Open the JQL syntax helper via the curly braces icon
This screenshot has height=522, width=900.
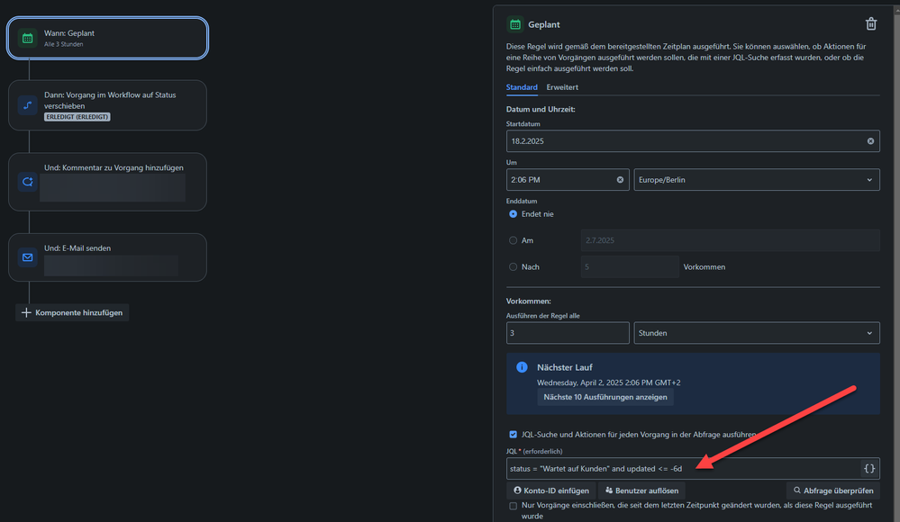click(868, 468)
